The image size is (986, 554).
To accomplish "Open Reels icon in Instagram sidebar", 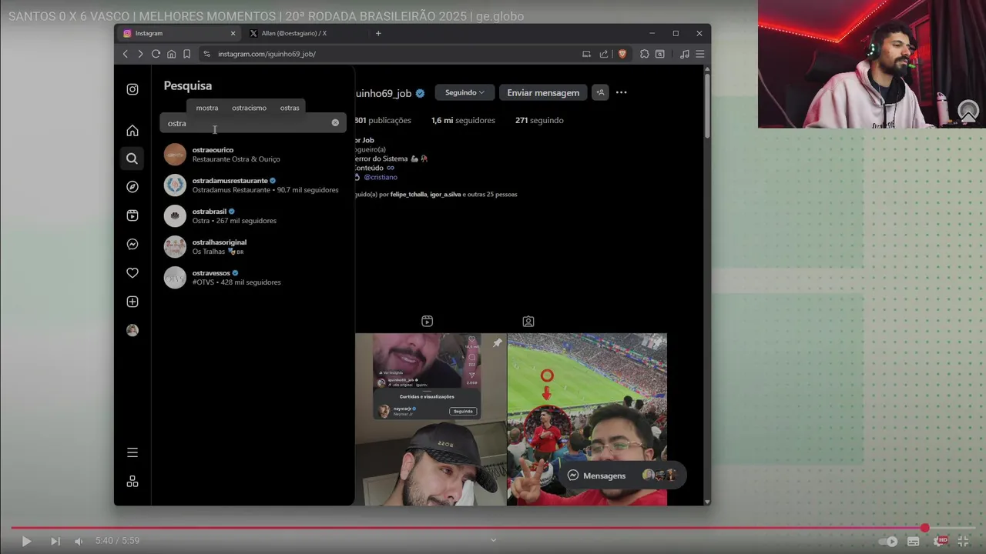I will tap(132, 215).
